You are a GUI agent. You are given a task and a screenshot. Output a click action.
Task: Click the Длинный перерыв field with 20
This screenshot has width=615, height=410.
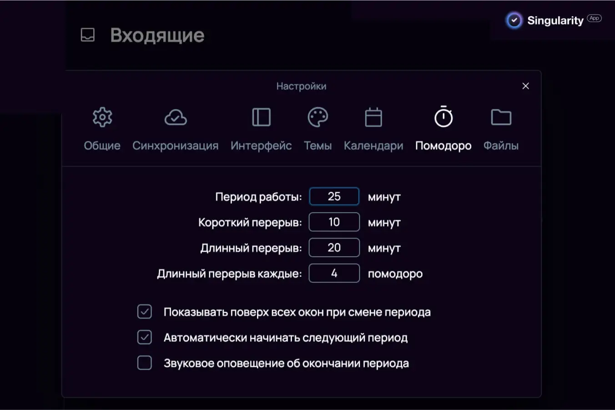tap(334, 248)
